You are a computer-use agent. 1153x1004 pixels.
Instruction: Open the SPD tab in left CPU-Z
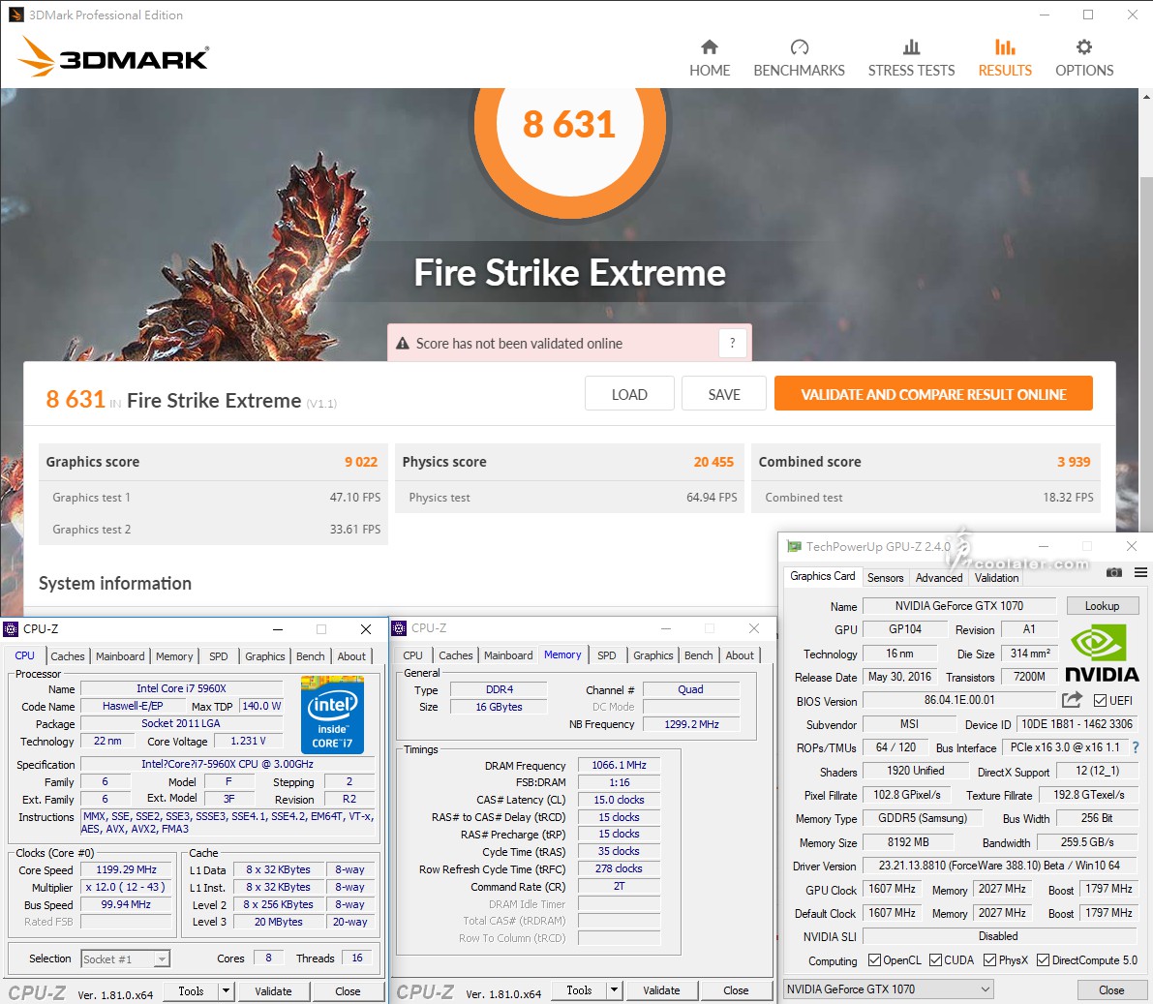(x=219, y=656)
